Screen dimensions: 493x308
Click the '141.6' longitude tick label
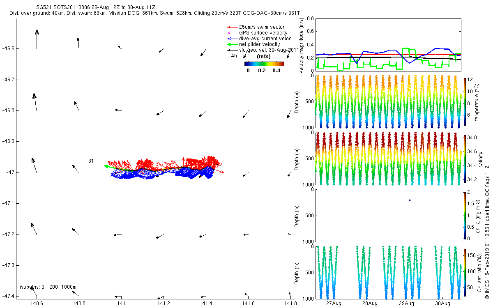[248, 303]
